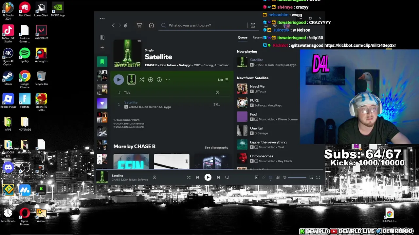
Task: Create a new playlist with plus icon
Action: [x=102, y=47]
